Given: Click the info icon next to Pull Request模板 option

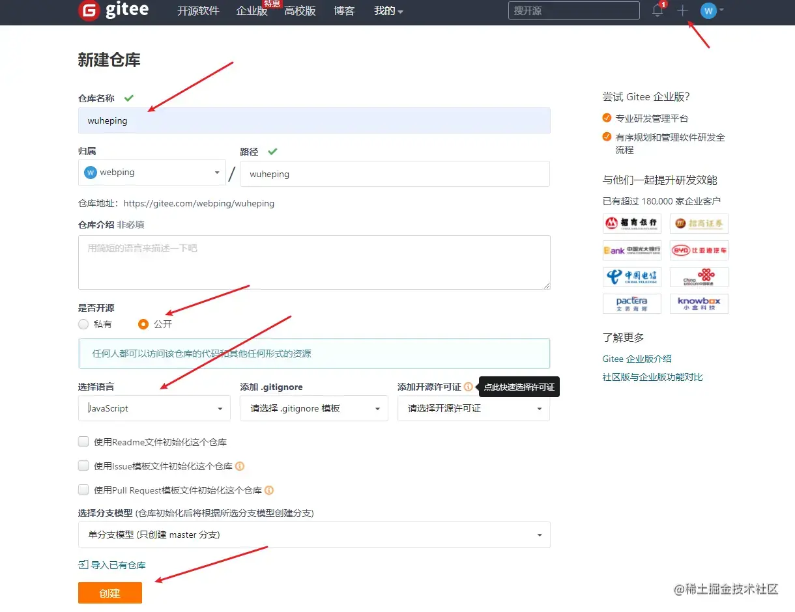Looking at the screenshot, I should (x=269, y=490).
